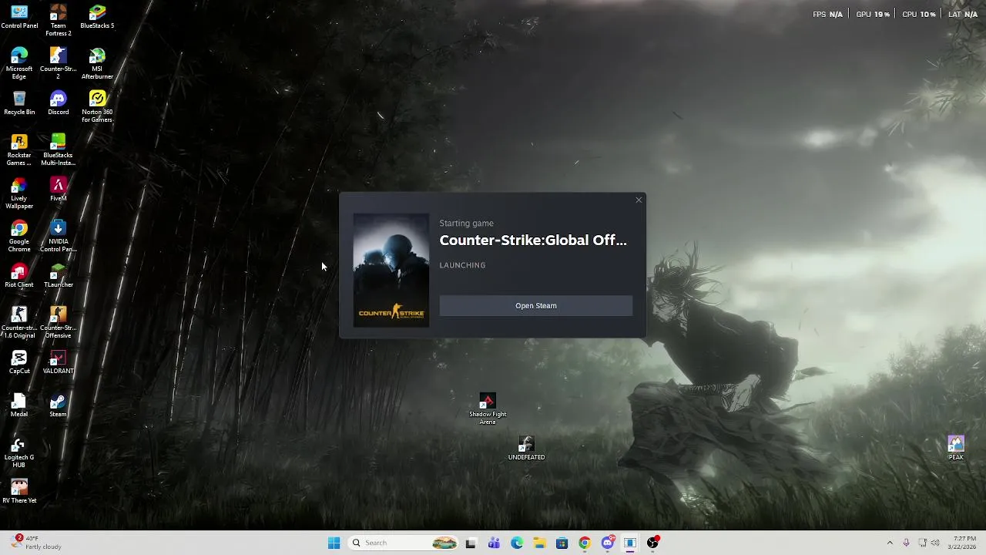Open Riot Client desktop shortcut
Screen dimensions: 986x555
click(x=19, y=276)
